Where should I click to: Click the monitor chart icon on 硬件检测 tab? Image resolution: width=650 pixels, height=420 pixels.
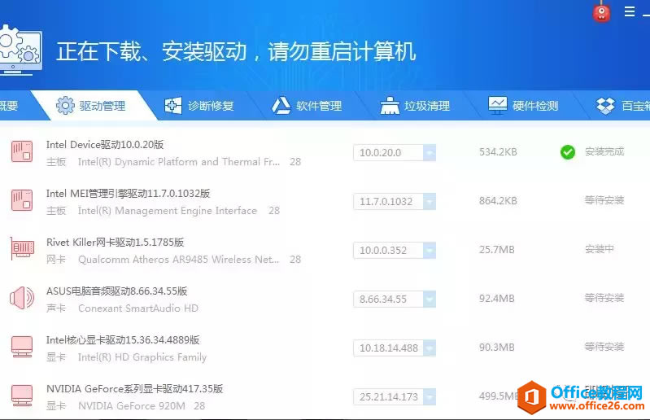(497, 105)
